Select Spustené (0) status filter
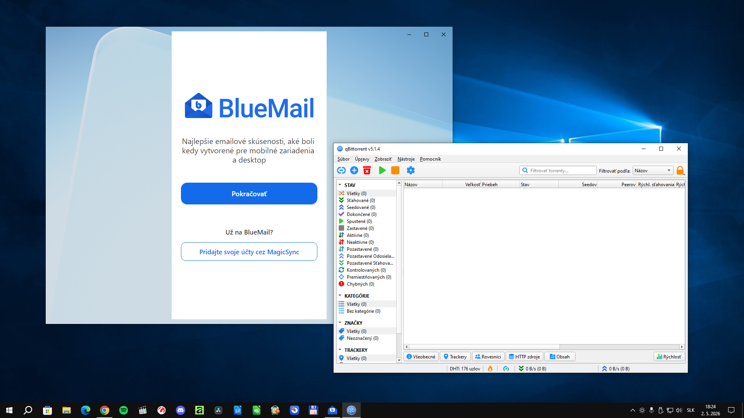 pos(367,221)
